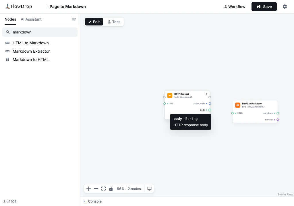The width and height of the screenshot is (294, 206).
Task: Toggle canvas interactivity lock
Action: 111,189
